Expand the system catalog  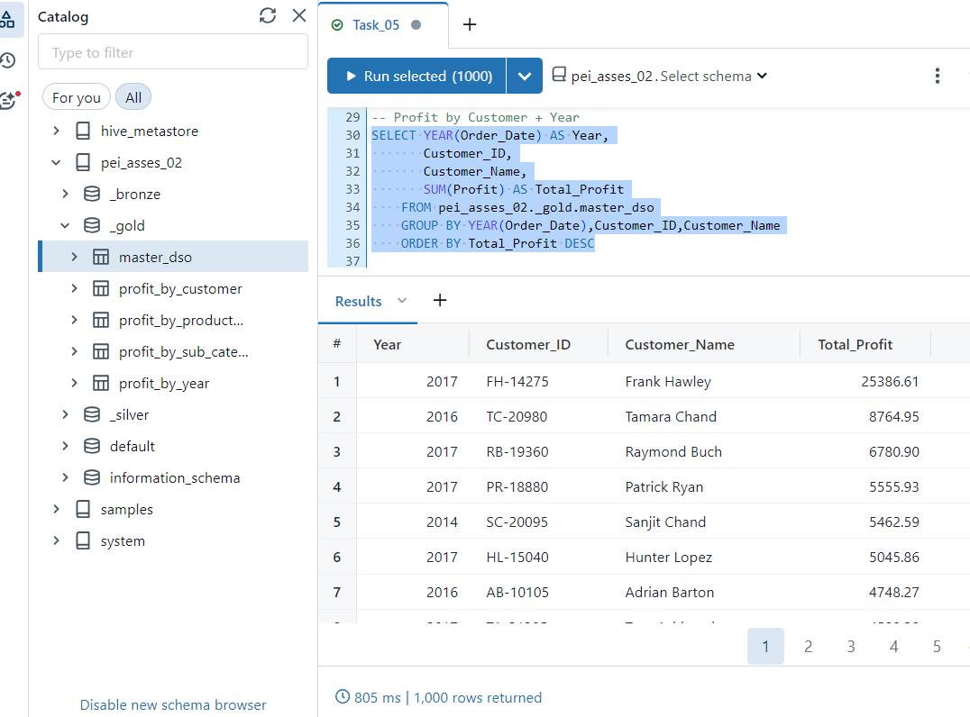pyautogui.click(x=56, y=540)
